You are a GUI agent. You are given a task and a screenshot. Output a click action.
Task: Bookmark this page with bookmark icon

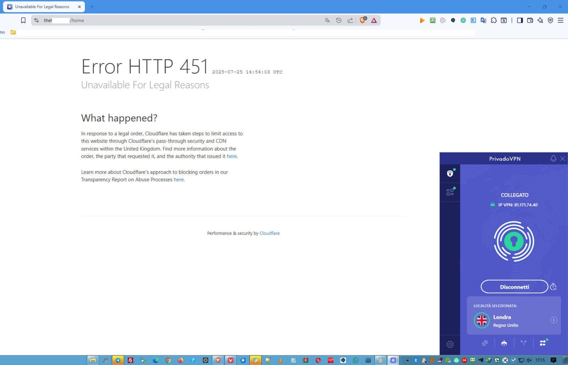[x=23, y=20]
